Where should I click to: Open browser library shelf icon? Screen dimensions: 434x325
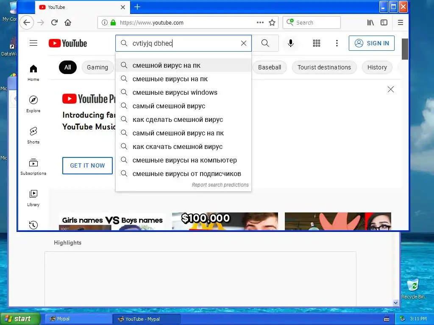370,23
